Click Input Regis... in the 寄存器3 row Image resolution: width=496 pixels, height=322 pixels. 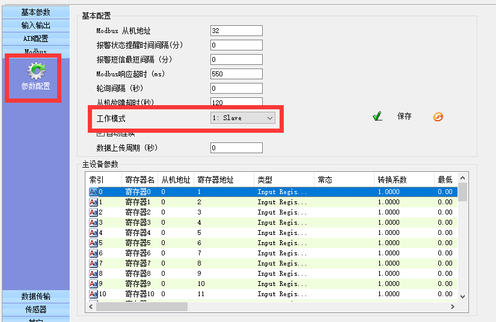[282, 223]
